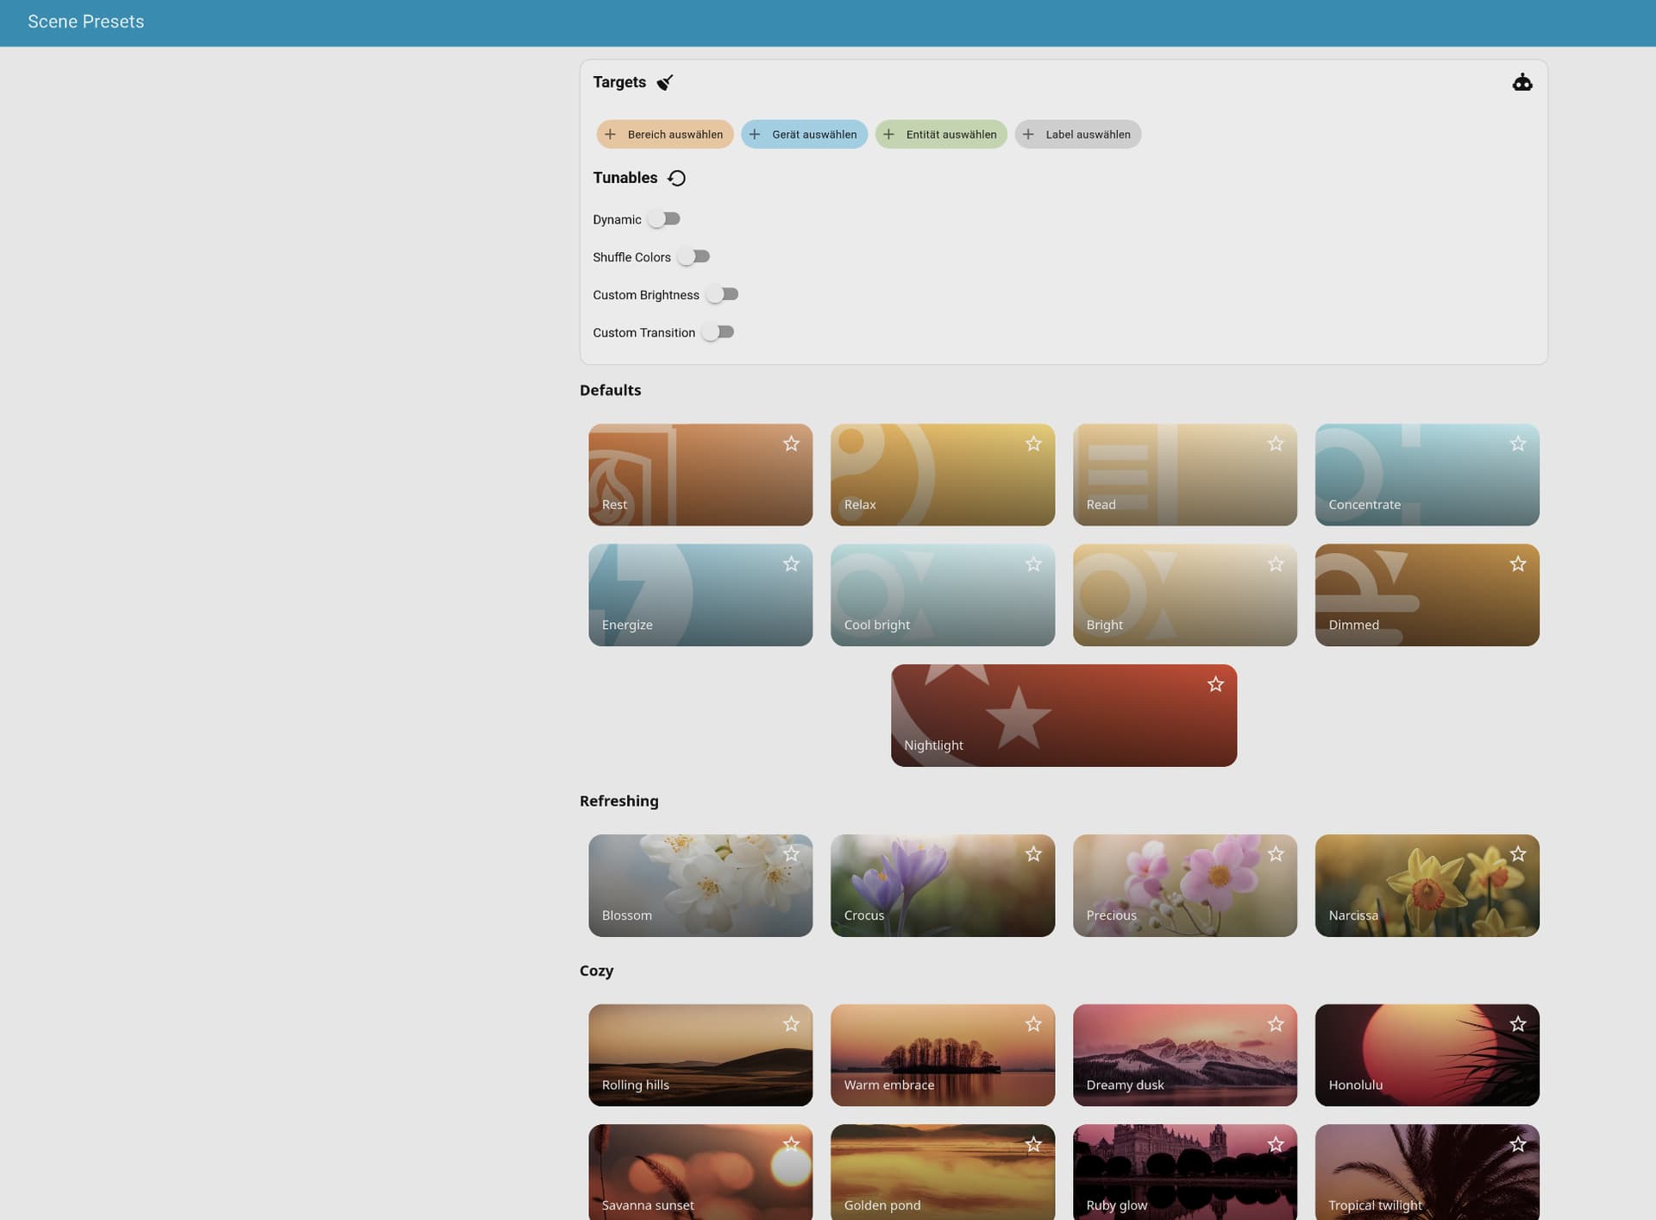The image size is (1656, 1220).
Task: Click Gerät auswählen chip
Action: 804,135
